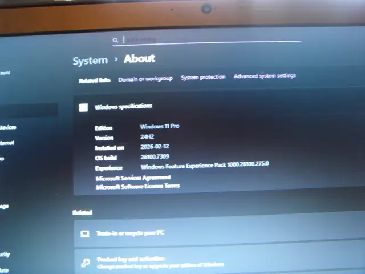Click the Experience label

109,168
